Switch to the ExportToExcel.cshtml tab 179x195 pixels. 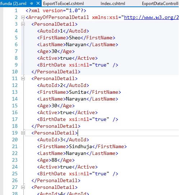(x=63, y=4)
